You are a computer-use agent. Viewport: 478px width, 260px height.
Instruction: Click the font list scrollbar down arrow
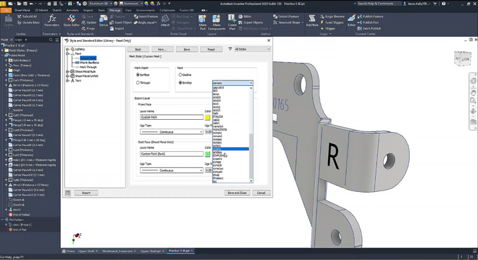[x=251, y=181]
